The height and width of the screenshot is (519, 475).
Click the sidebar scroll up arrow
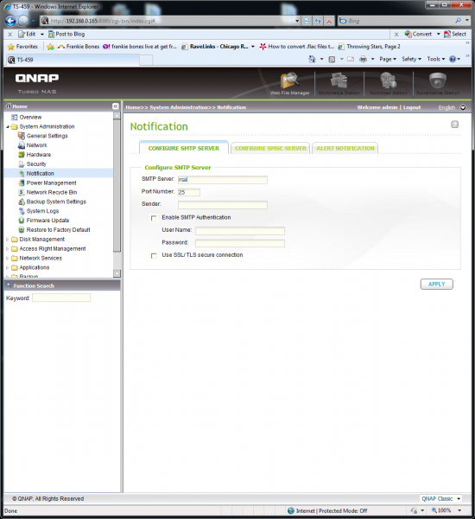(117, 116)
